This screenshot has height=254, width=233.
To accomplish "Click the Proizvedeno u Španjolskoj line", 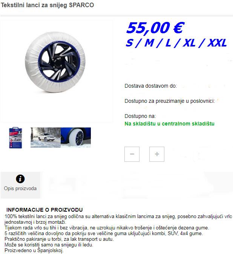I will tap(34, 251).
